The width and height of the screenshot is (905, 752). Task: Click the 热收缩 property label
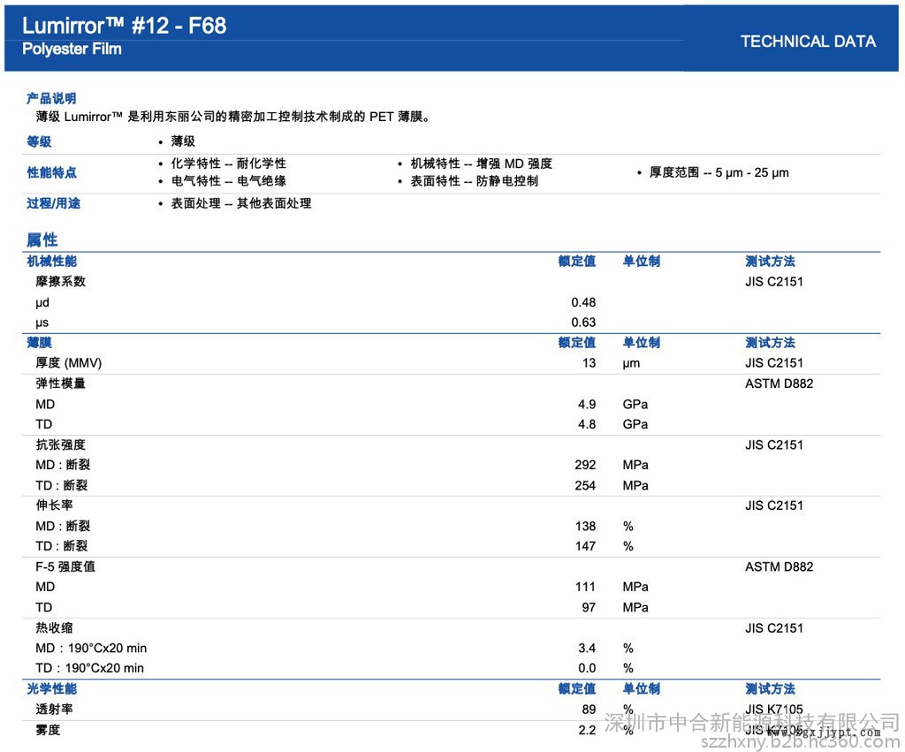pyautogui.click(x=54, y=627)
